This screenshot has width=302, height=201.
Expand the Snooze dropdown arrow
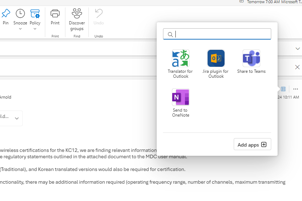pos(20,29)
